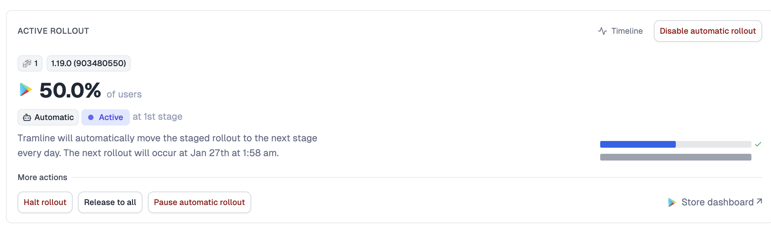Click the external link arrow icon
The height and width of the screenshot is (230, 771).
pyautogui.click(x=759, y=201)
